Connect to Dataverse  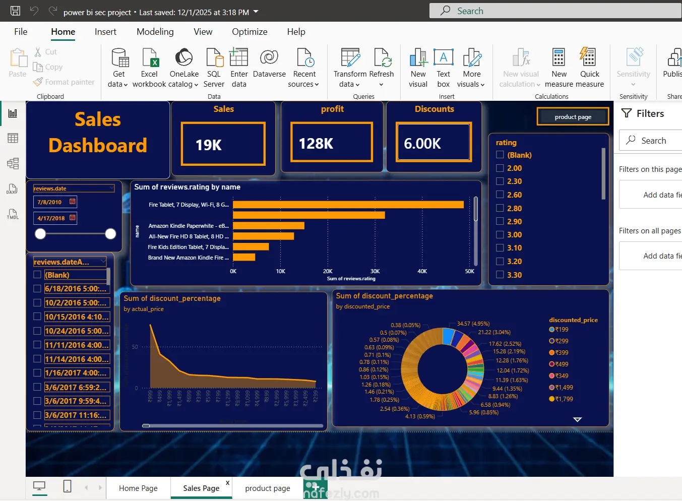(269, 64)
